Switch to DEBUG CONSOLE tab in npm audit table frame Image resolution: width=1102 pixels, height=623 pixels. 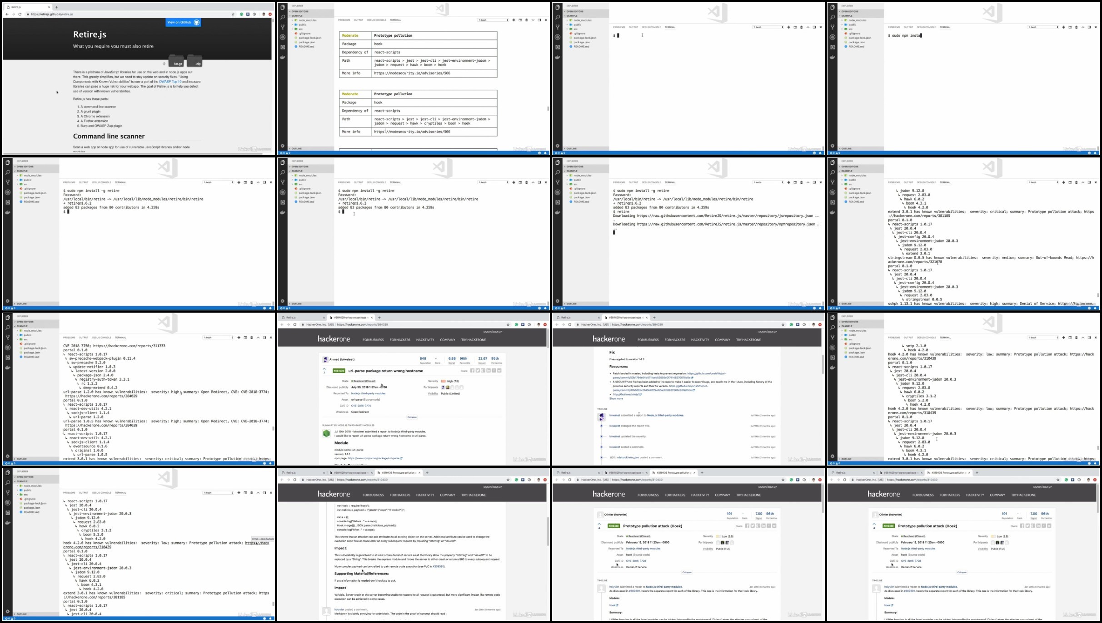[x=376, y=20]
